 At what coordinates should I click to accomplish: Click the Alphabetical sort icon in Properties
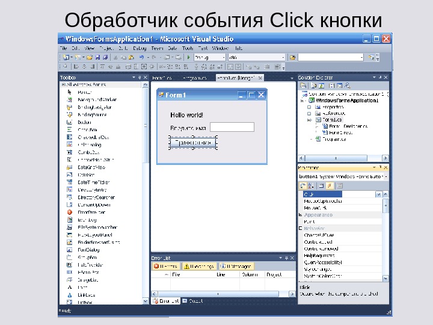pos(311,186)
